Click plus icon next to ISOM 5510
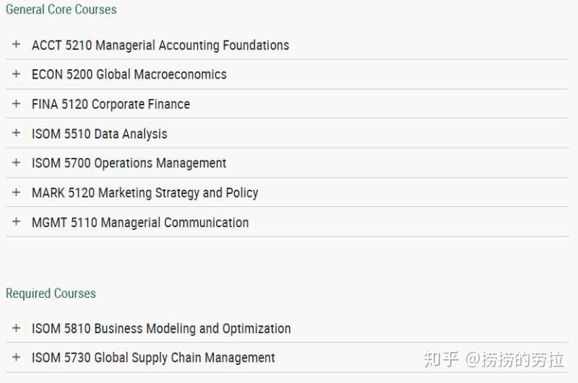The height and width of the screenshot is (383, 578). coord(16,133)
